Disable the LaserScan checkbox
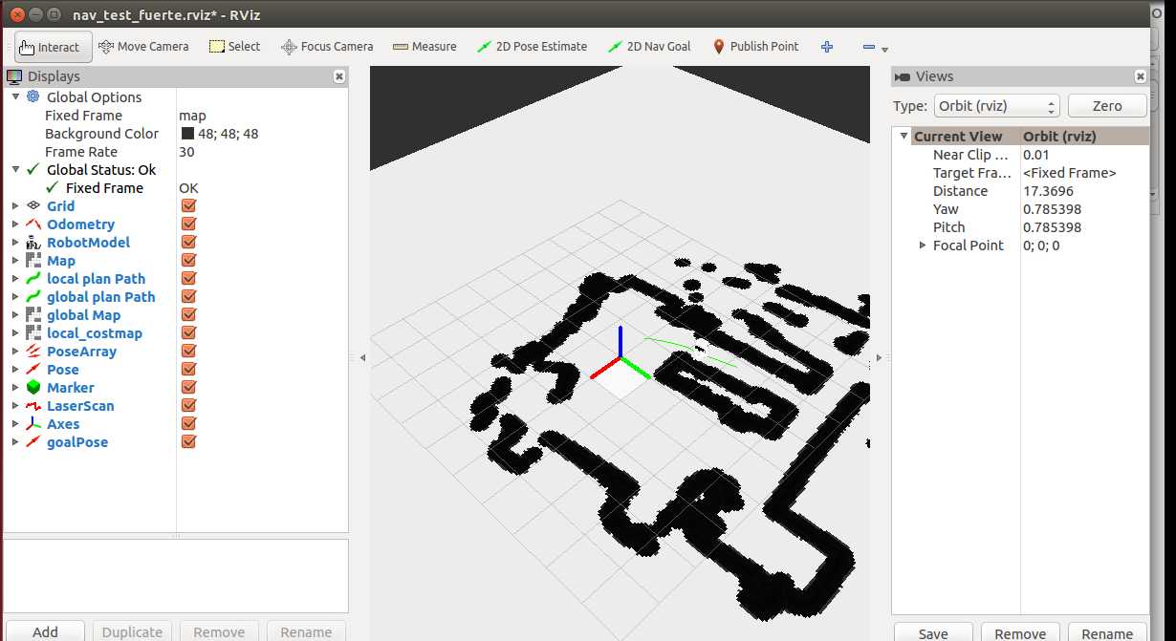Image resolution: width=1176 pixels, height=641 pixels. (188, 406)
